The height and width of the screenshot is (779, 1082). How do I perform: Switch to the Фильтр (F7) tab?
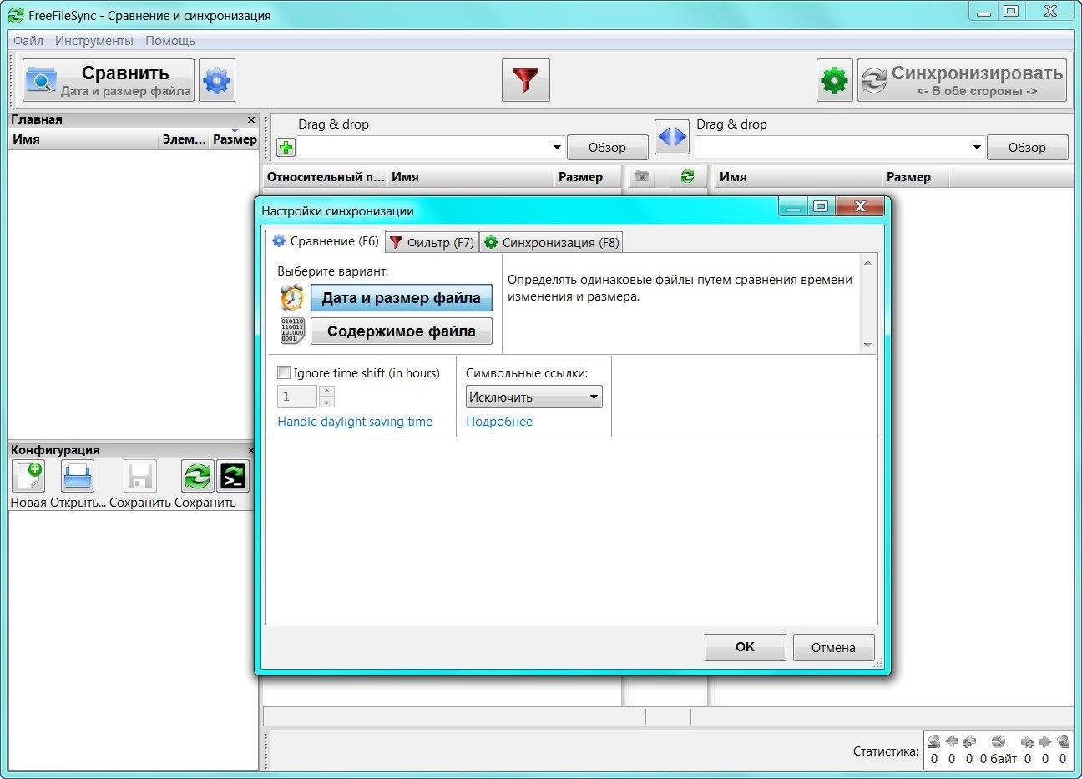click(x=432, y=243)
